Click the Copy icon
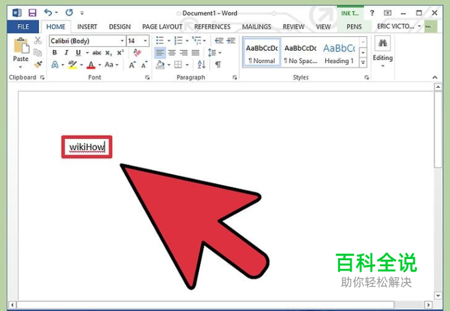Screen dimensions: 450x311 coord(38,53)
